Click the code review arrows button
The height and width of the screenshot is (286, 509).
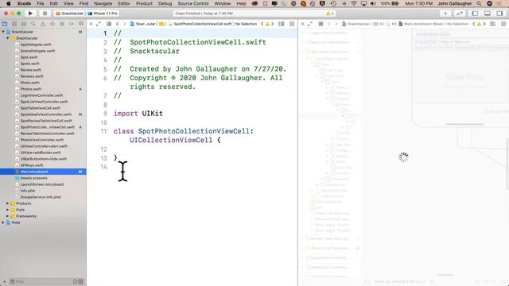pyautogui.click(x=460, y=14)
